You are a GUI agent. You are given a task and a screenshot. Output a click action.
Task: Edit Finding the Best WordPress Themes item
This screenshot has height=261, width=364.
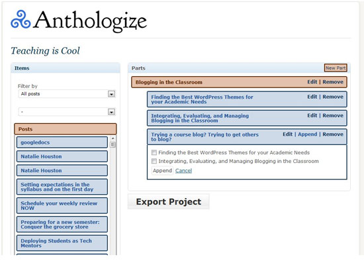pyautogui.click(x=312, y=97)
